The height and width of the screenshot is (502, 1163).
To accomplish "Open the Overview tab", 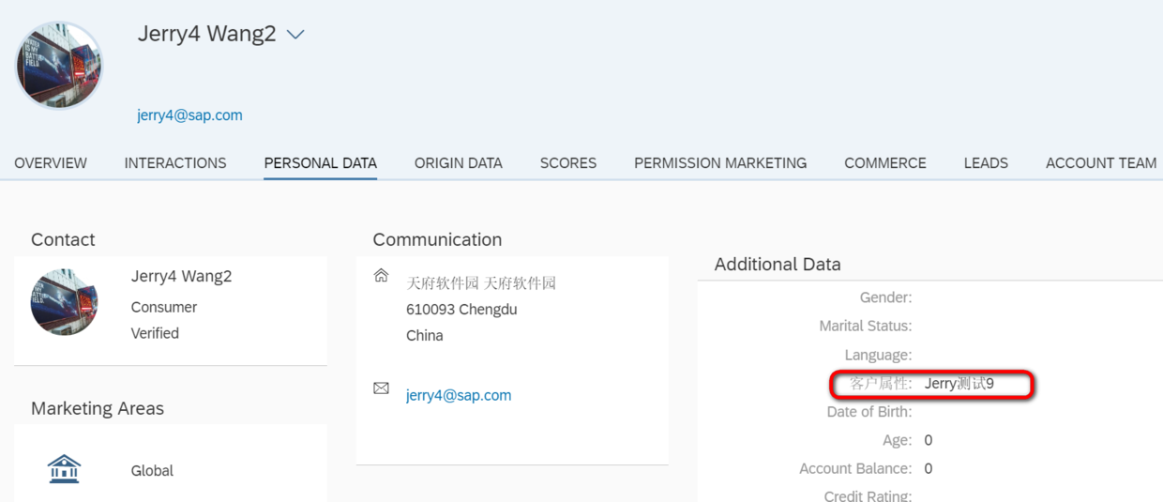I will (x=51, y=163).
